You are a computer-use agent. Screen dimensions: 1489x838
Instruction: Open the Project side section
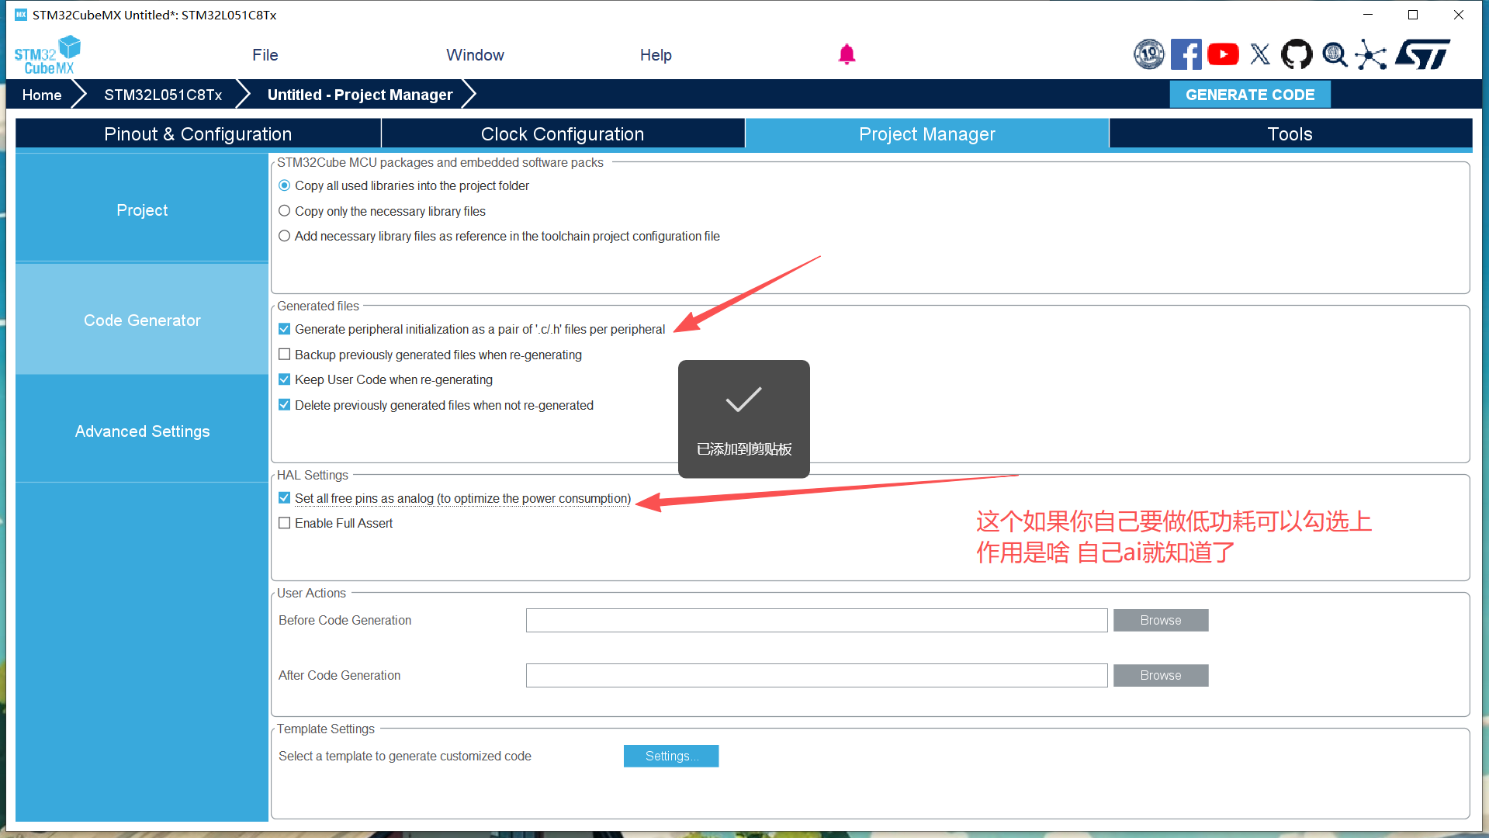[x=142, y=209]
